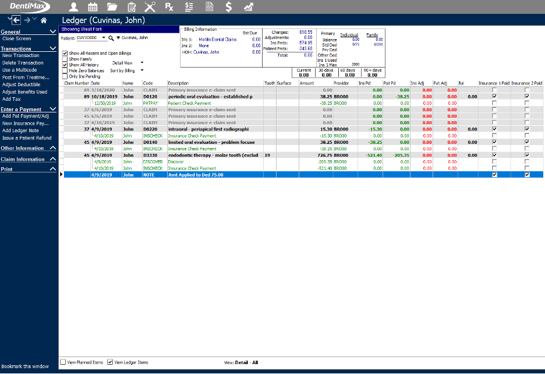This screenshot has width=545, height=374.
Task: Click New Transaction in the sidebar
Action: point(20,56)
